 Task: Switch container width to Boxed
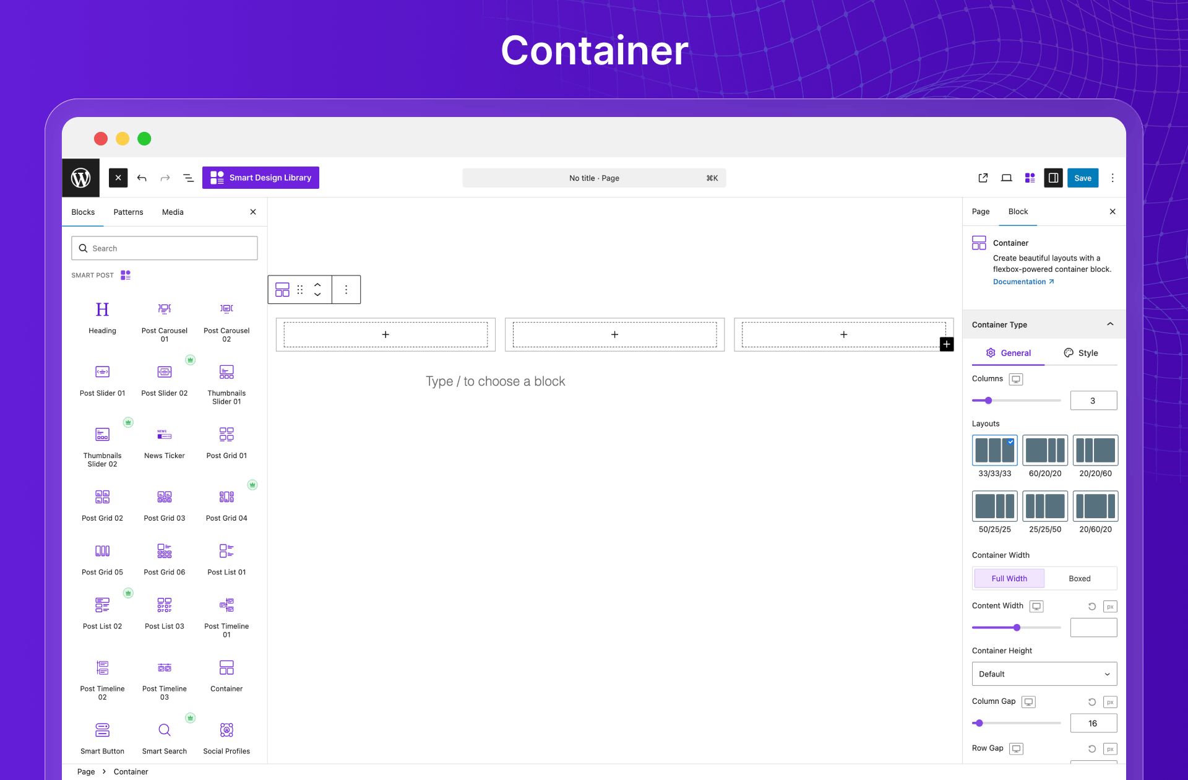point(1079,579)
